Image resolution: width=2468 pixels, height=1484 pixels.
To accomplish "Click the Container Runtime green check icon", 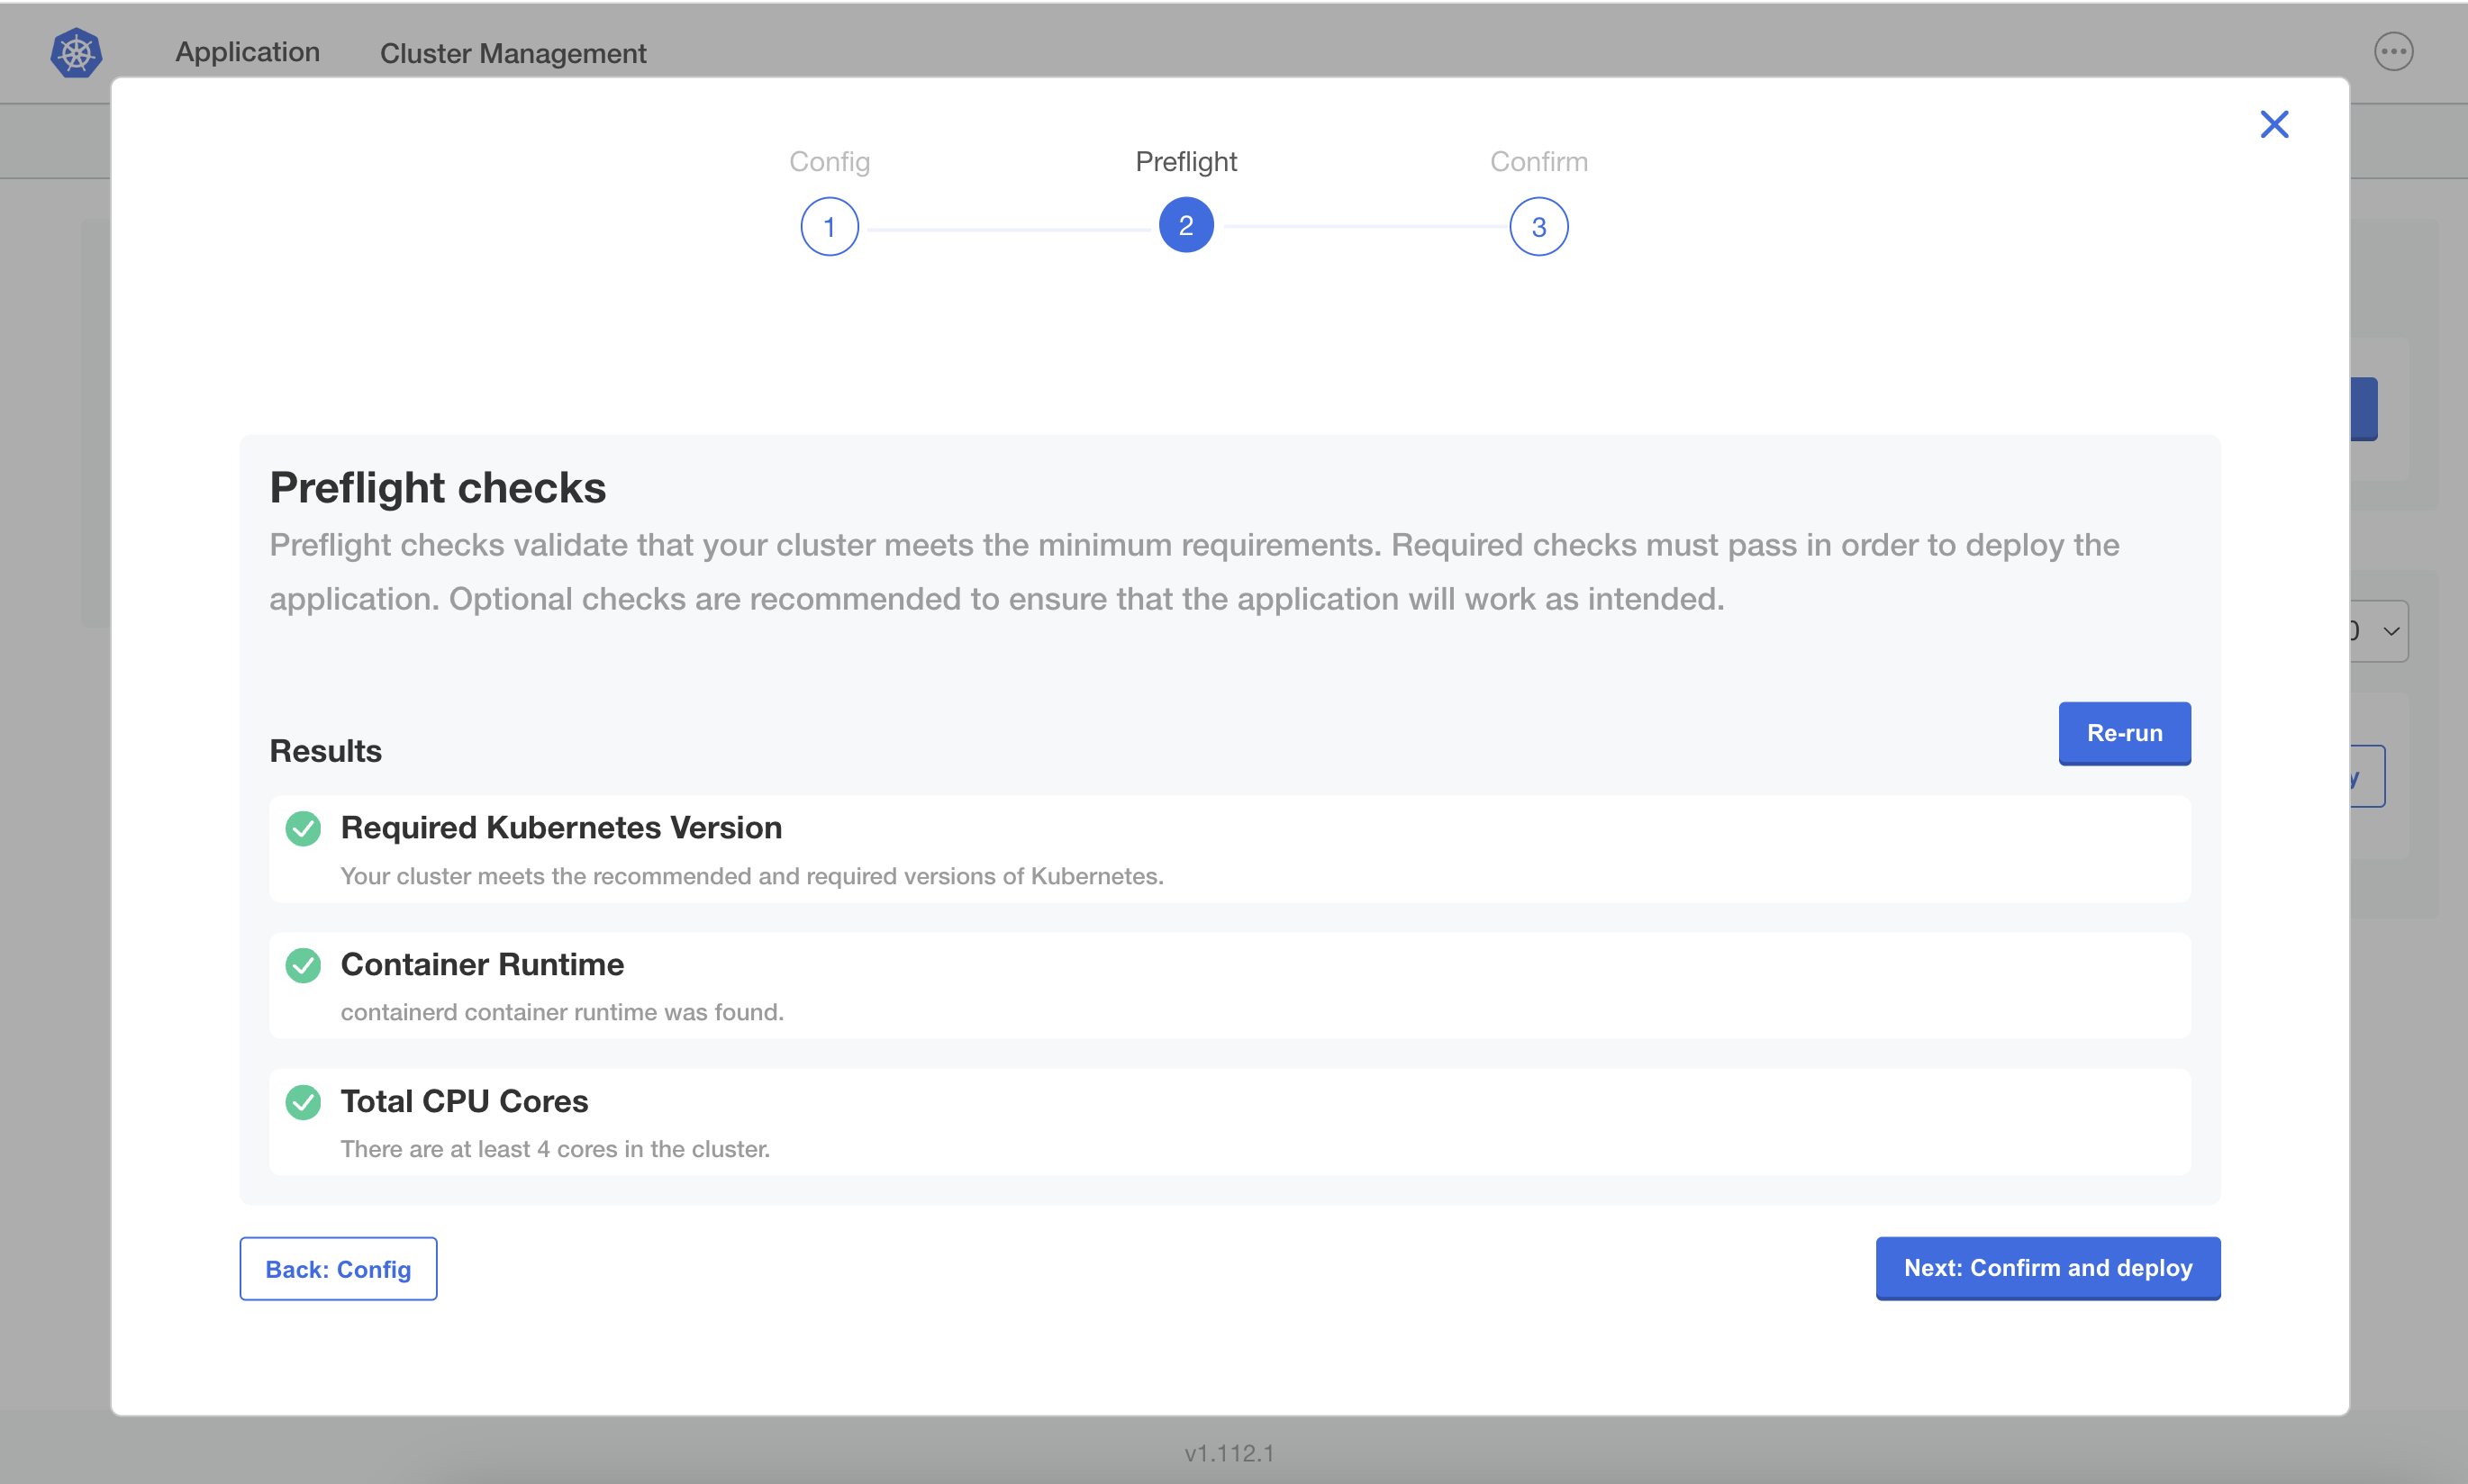I will tap(303, 965).
